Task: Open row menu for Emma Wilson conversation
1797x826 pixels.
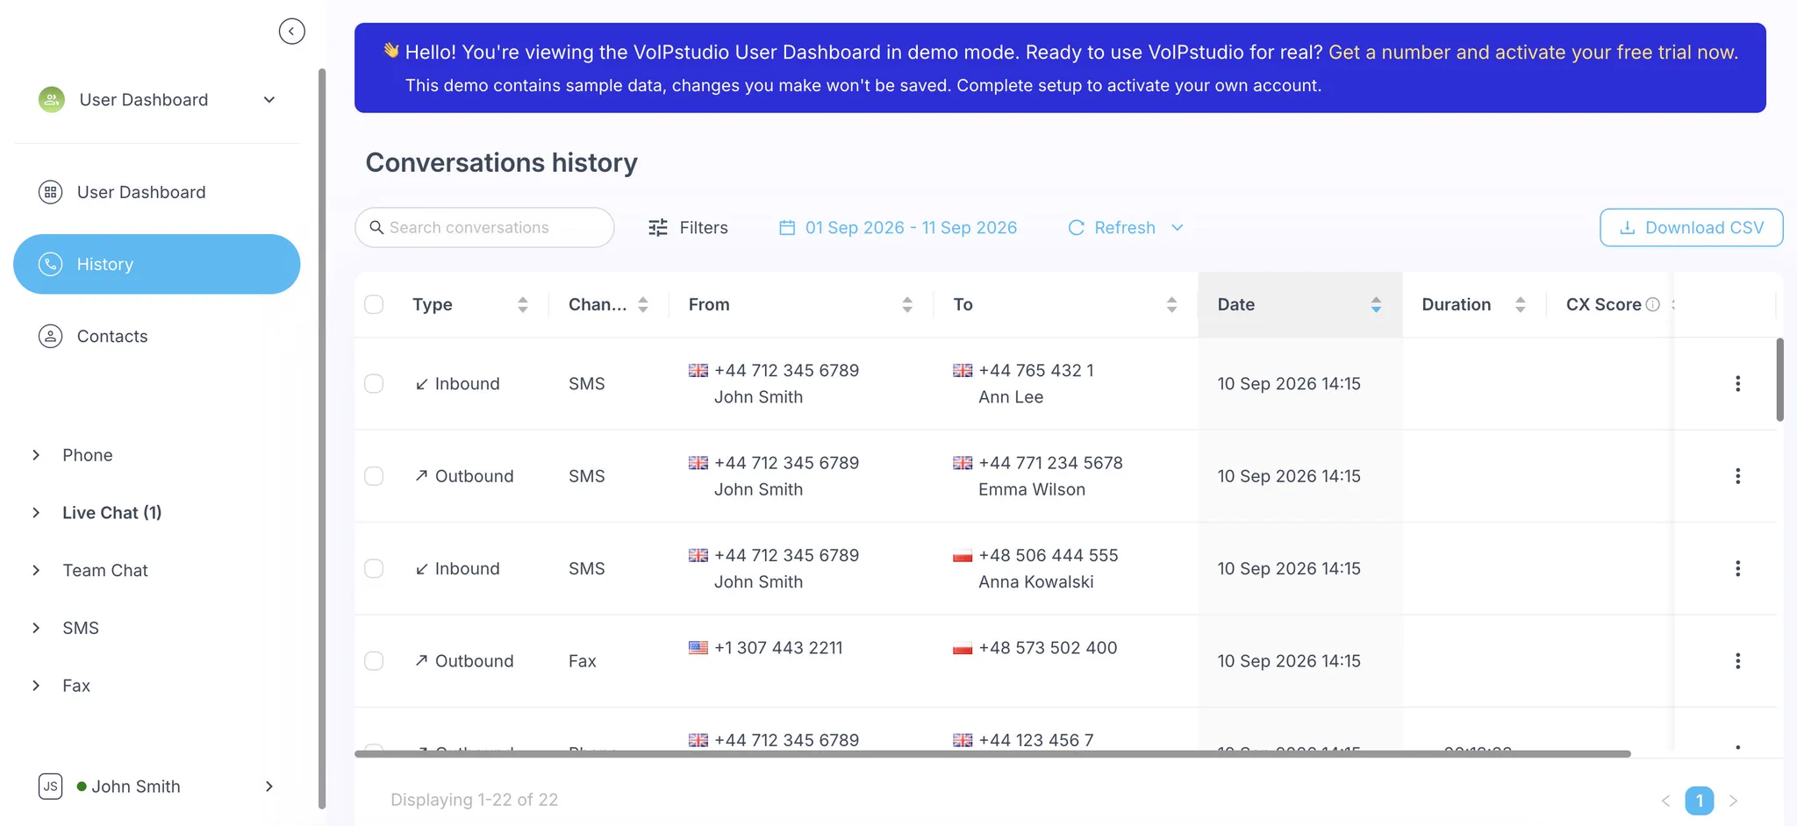Action: click(1737, 476)
